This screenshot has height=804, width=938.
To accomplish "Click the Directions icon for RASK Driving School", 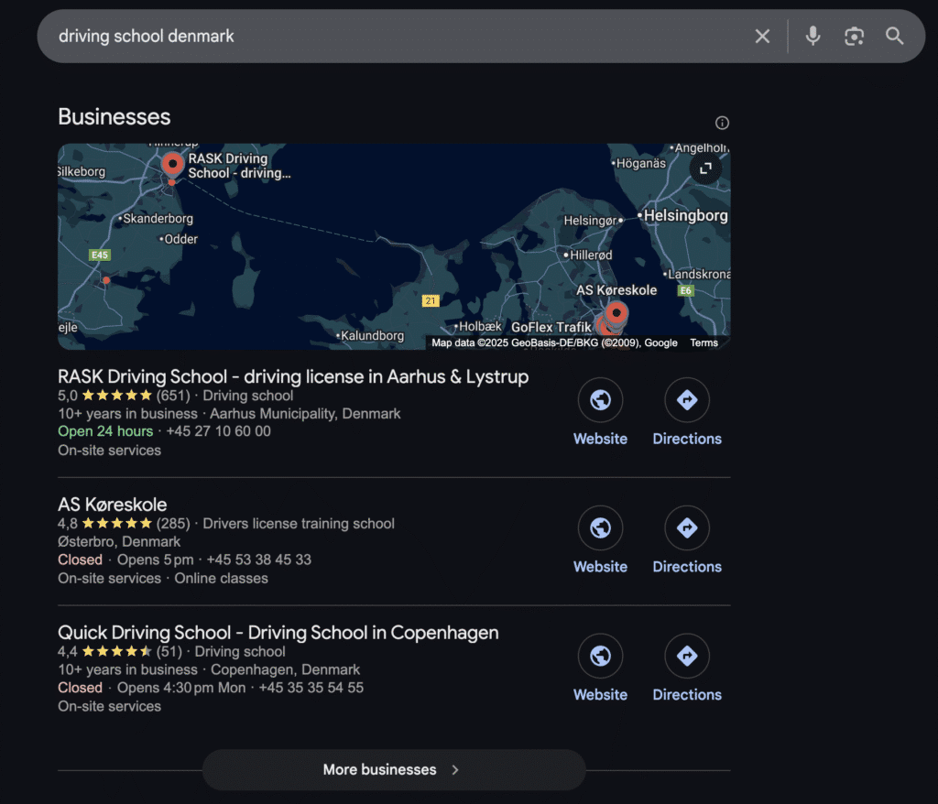I will coord(686,400).
